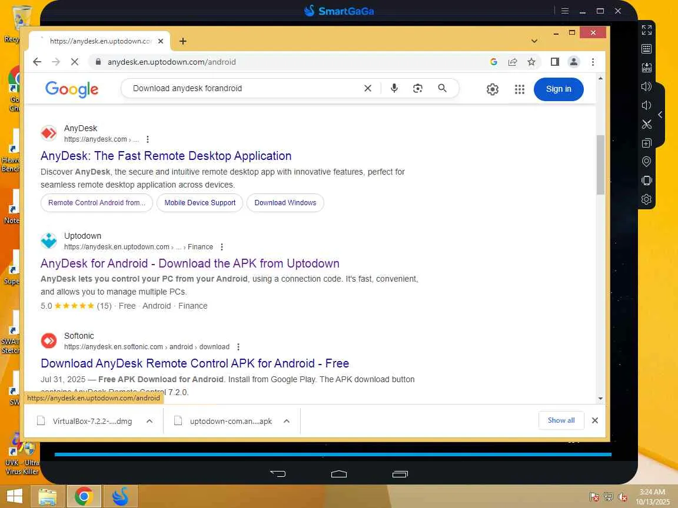Open Download AnyDesk Remote Control APK link
Screen dimensions: 678x508
click(195, 363)
